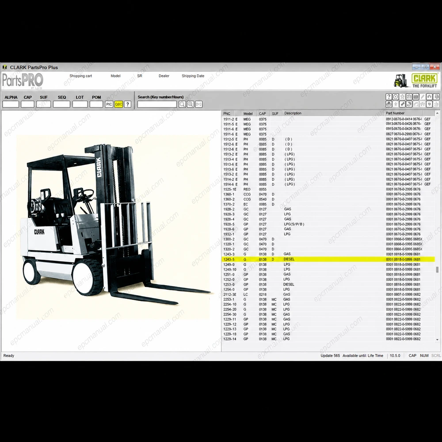Select row 1253-0 GP DIESEL
Screen dimensions: 442x442
pos(328,284)
